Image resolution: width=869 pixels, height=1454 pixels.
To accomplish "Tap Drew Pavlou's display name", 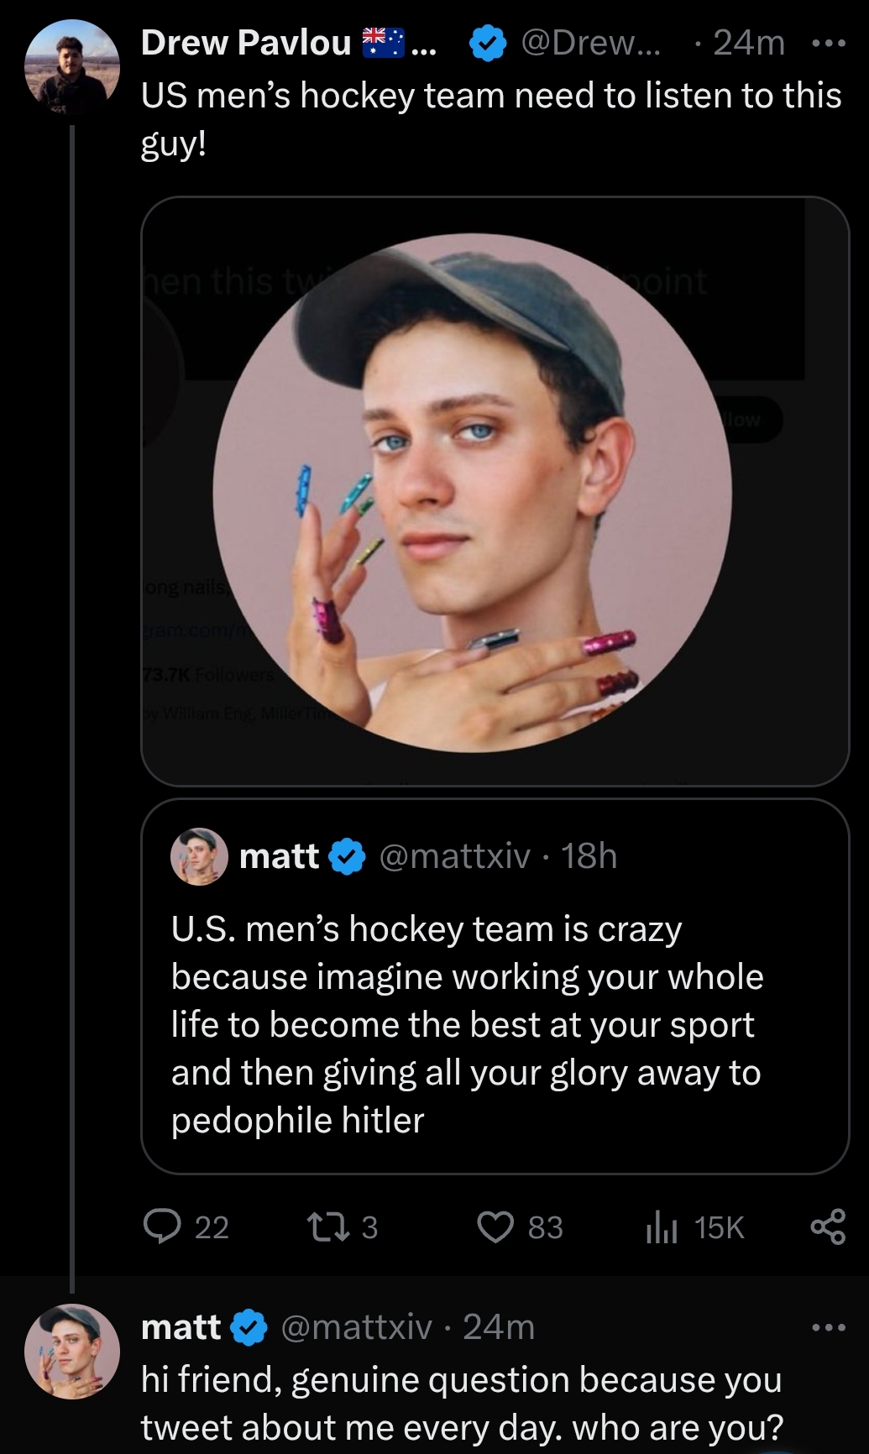I will tap(245, 43).
